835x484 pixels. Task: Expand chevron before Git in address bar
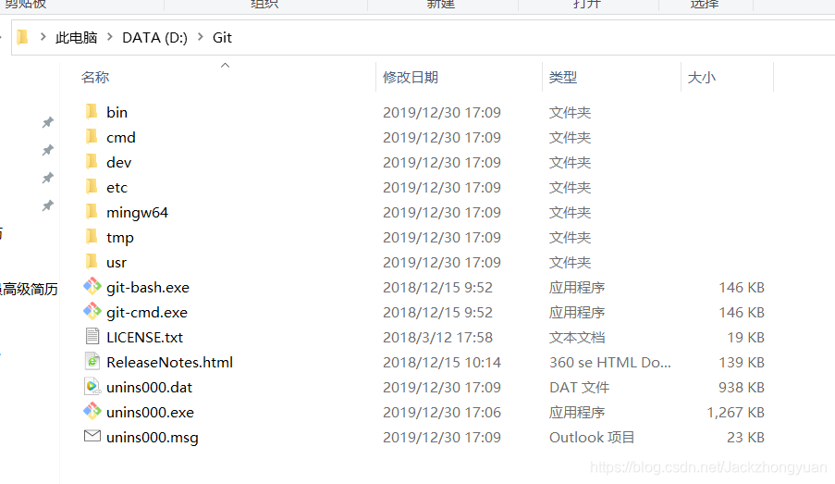click(x=201, y=37)
